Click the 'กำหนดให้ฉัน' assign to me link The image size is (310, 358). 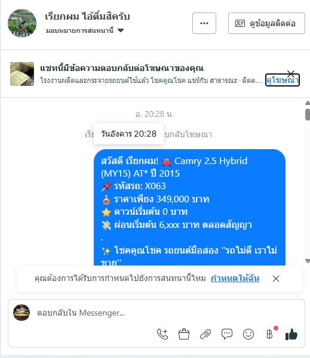[235, 278]
